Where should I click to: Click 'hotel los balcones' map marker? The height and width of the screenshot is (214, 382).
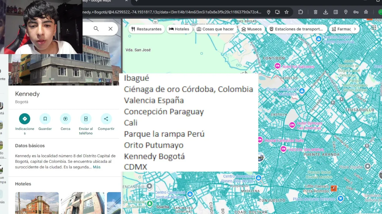278,66
